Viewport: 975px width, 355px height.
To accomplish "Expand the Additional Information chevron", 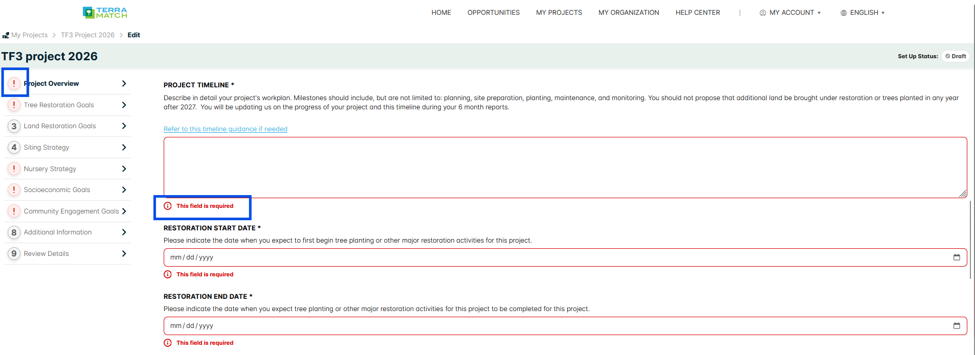I will coord(124,232).
